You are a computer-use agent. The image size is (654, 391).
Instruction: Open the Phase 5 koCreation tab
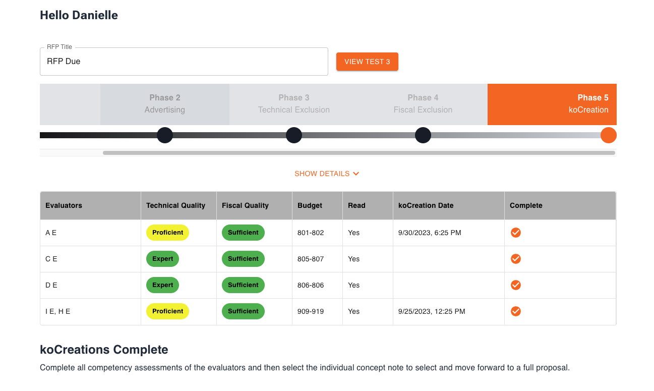(x=552, y=104)
